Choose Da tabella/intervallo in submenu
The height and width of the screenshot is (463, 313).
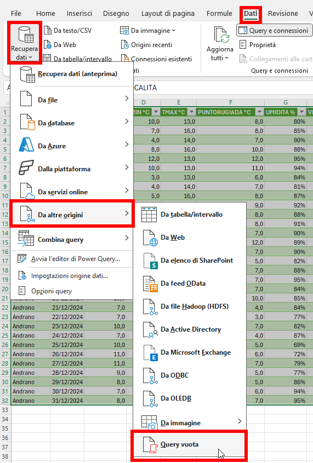[x=190, y=215]
